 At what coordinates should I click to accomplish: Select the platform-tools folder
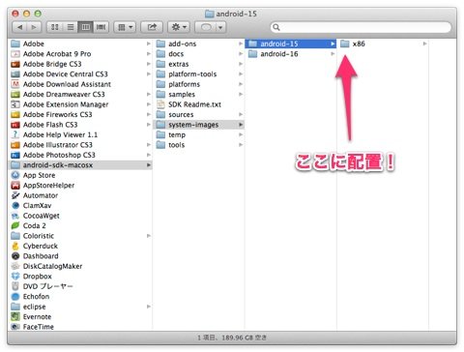199,73
